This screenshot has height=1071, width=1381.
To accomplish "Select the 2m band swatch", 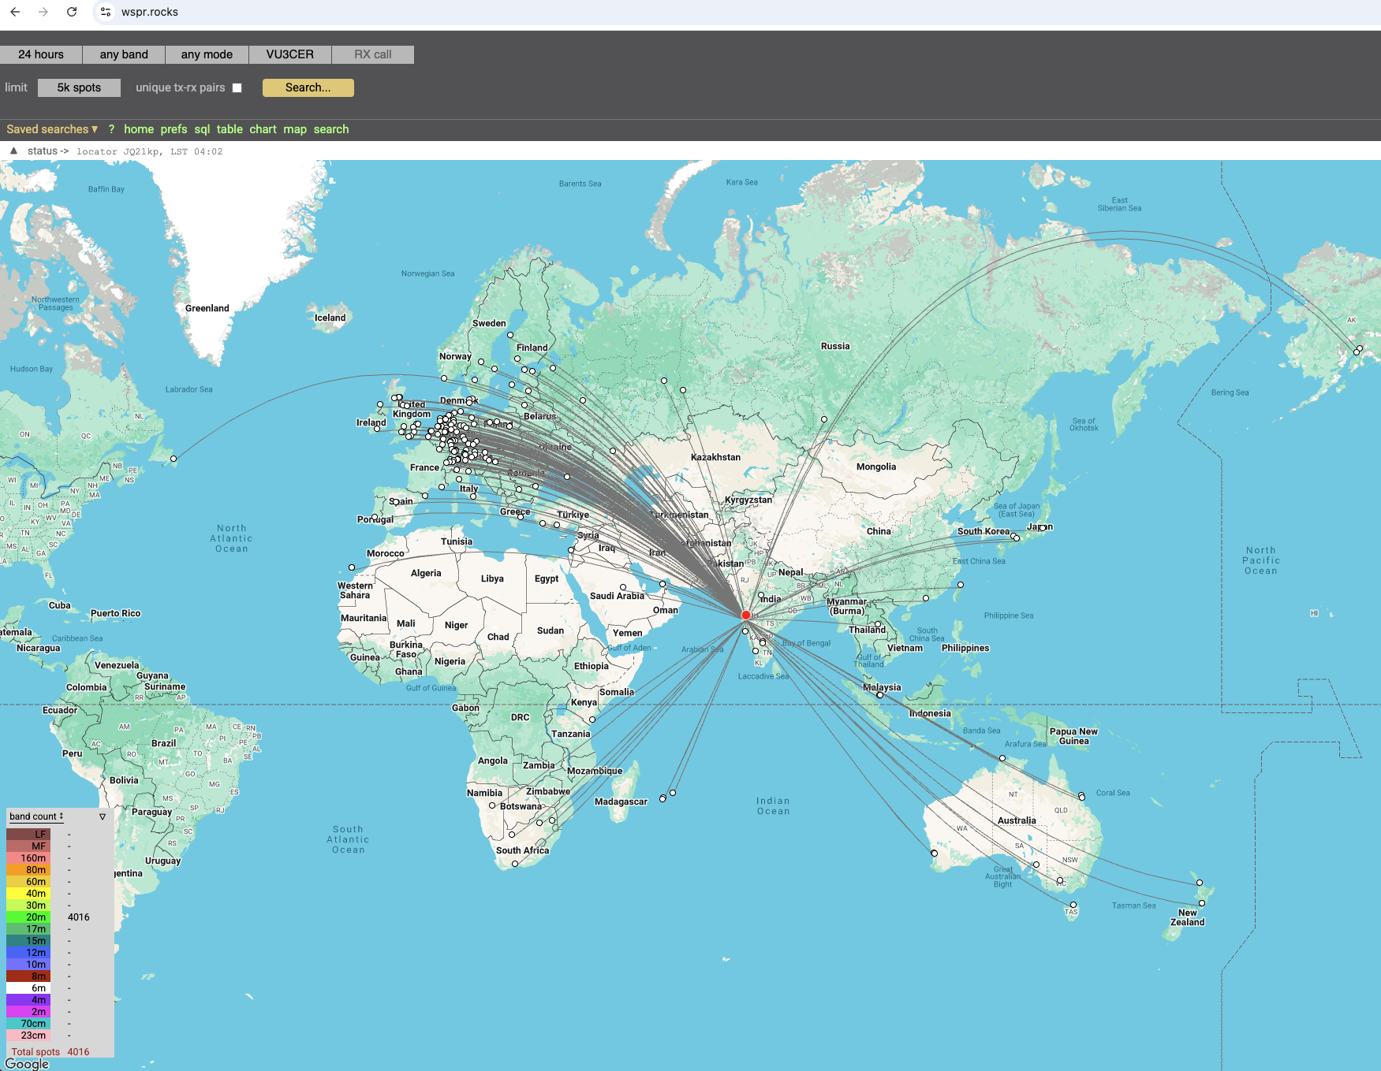I will pyautogui.click(x=28, y=1012).
